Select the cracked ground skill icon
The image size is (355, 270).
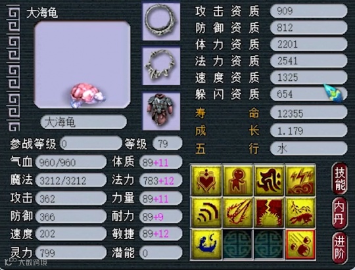pos(269,212)
